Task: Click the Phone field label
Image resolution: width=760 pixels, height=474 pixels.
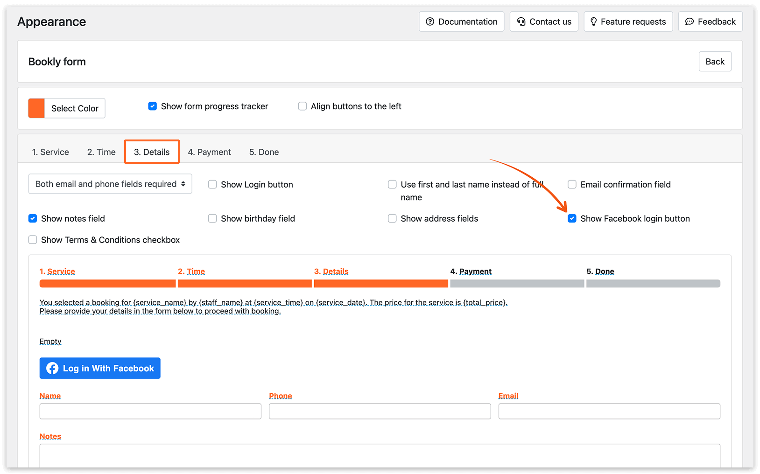Action: (281, 396)
